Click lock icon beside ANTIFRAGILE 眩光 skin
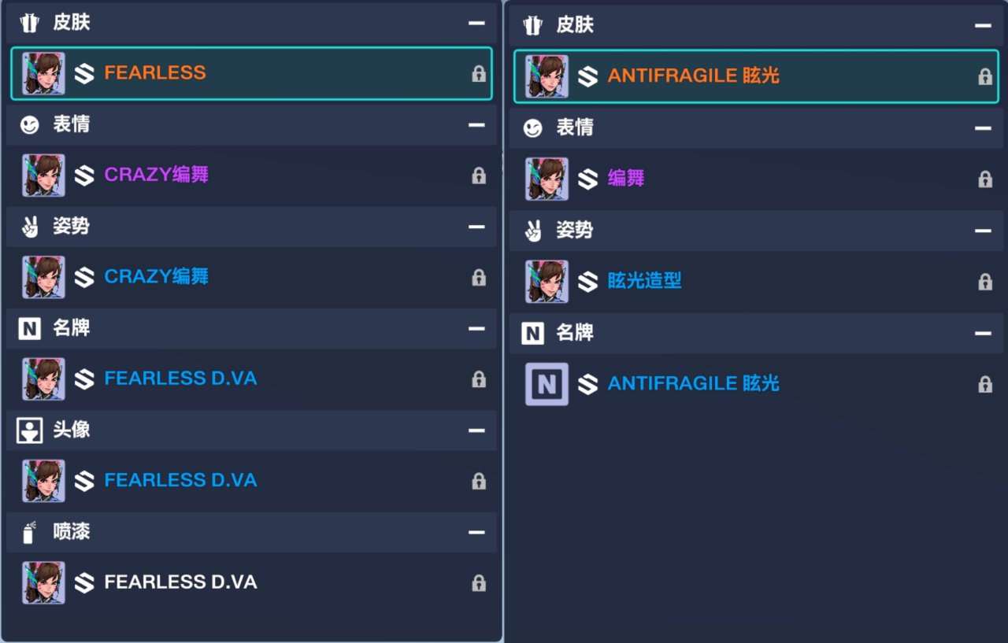This screenshot has height=643, width=1008. click(x=984, y=76)
